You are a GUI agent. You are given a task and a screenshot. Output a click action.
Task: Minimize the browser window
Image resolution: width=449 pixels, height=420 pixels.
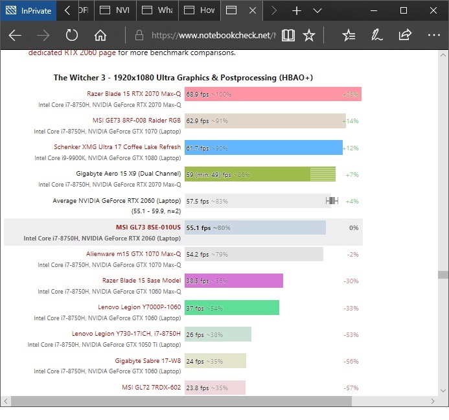(x=373, y=10)
